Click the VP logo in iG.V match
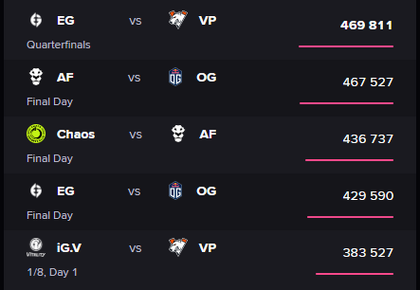The image size is (420, 290). point(178,246)
